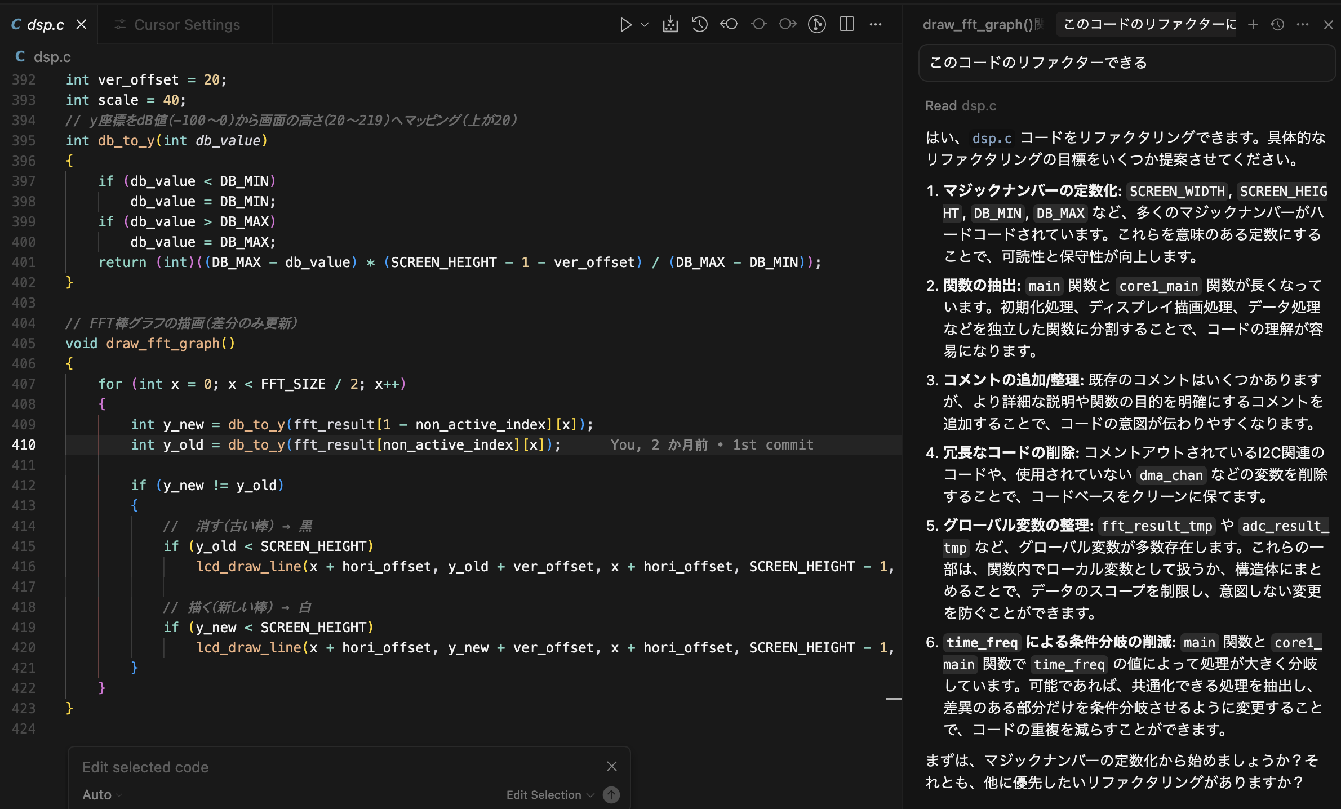This screenshot has height=809, width=1341.
Task: Click SCREEN_WIDTH code tag in chat
Action: [x=1178, y=192]
